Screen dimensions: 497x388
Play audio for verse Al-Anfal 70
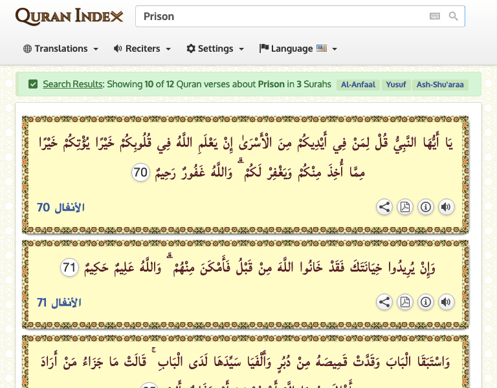click(x=446, y=207)
